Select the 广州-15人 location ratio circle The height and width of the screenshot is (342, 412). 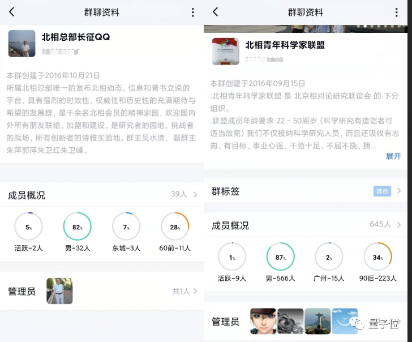point(329,256)
